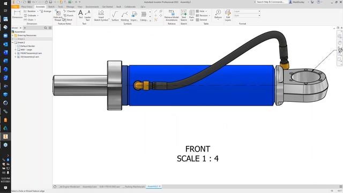Open the Windows Start menu
The height and width of the screenshot is (193, 343).
pos(5,4)
